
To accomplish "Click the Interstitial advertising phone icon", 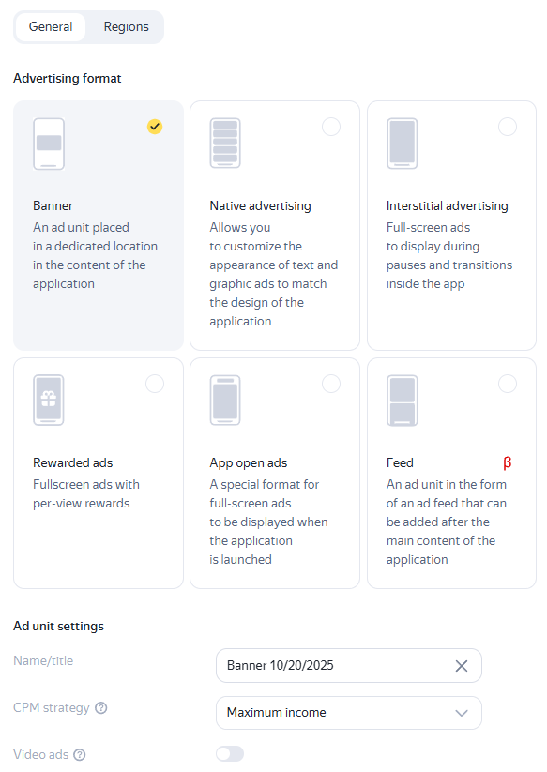I will click(x=402, y=144).
